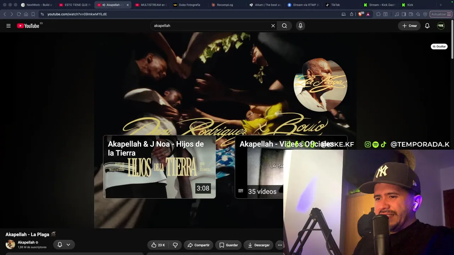The width and height of the screenshot is (454, 255).
Task: Open a new browser tab
Action: click(441, 5)
